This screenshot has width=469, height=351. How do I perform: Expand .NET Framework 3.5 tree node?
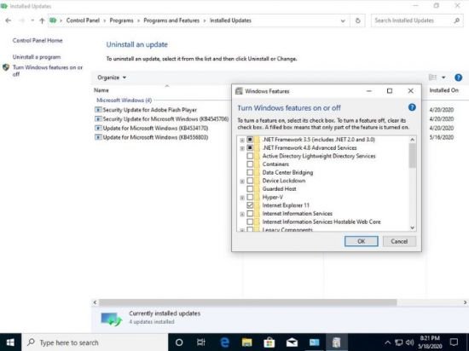(242, 140)
